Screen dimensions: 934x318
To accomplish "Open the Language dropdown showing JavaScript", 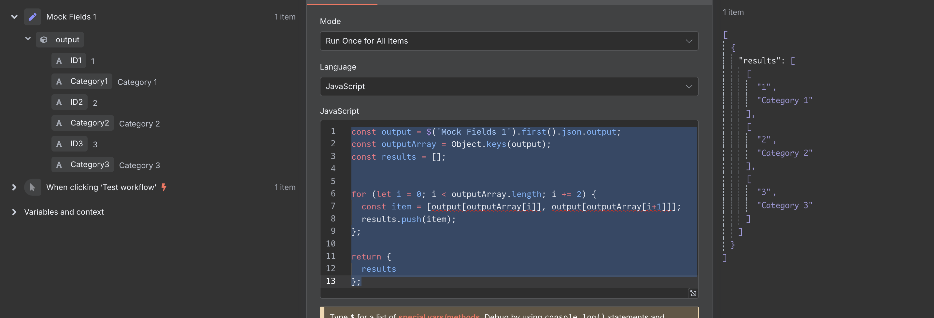I will point(509,86).
